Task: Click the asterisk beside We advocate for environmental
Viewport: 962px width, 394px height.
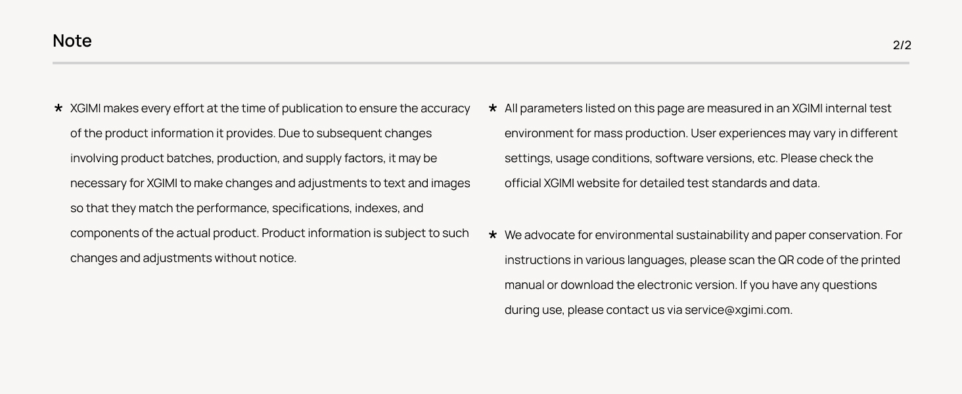Action: 493,235
